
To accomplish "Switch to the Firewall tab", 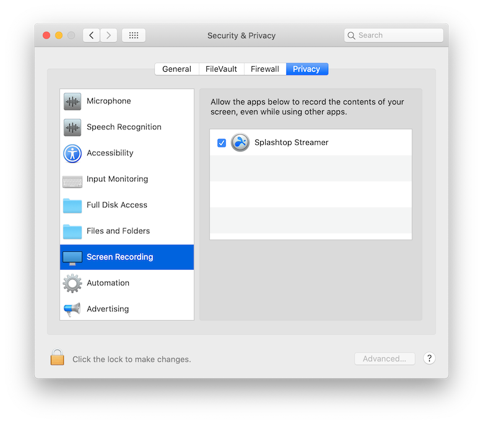I will (x=264, y=69).
